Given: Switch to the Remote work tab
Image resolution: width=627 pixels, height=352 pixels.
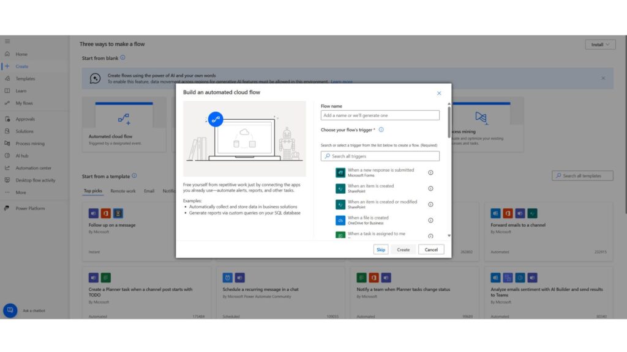Looking at the screenshot, I should click(x=122, y=191).
